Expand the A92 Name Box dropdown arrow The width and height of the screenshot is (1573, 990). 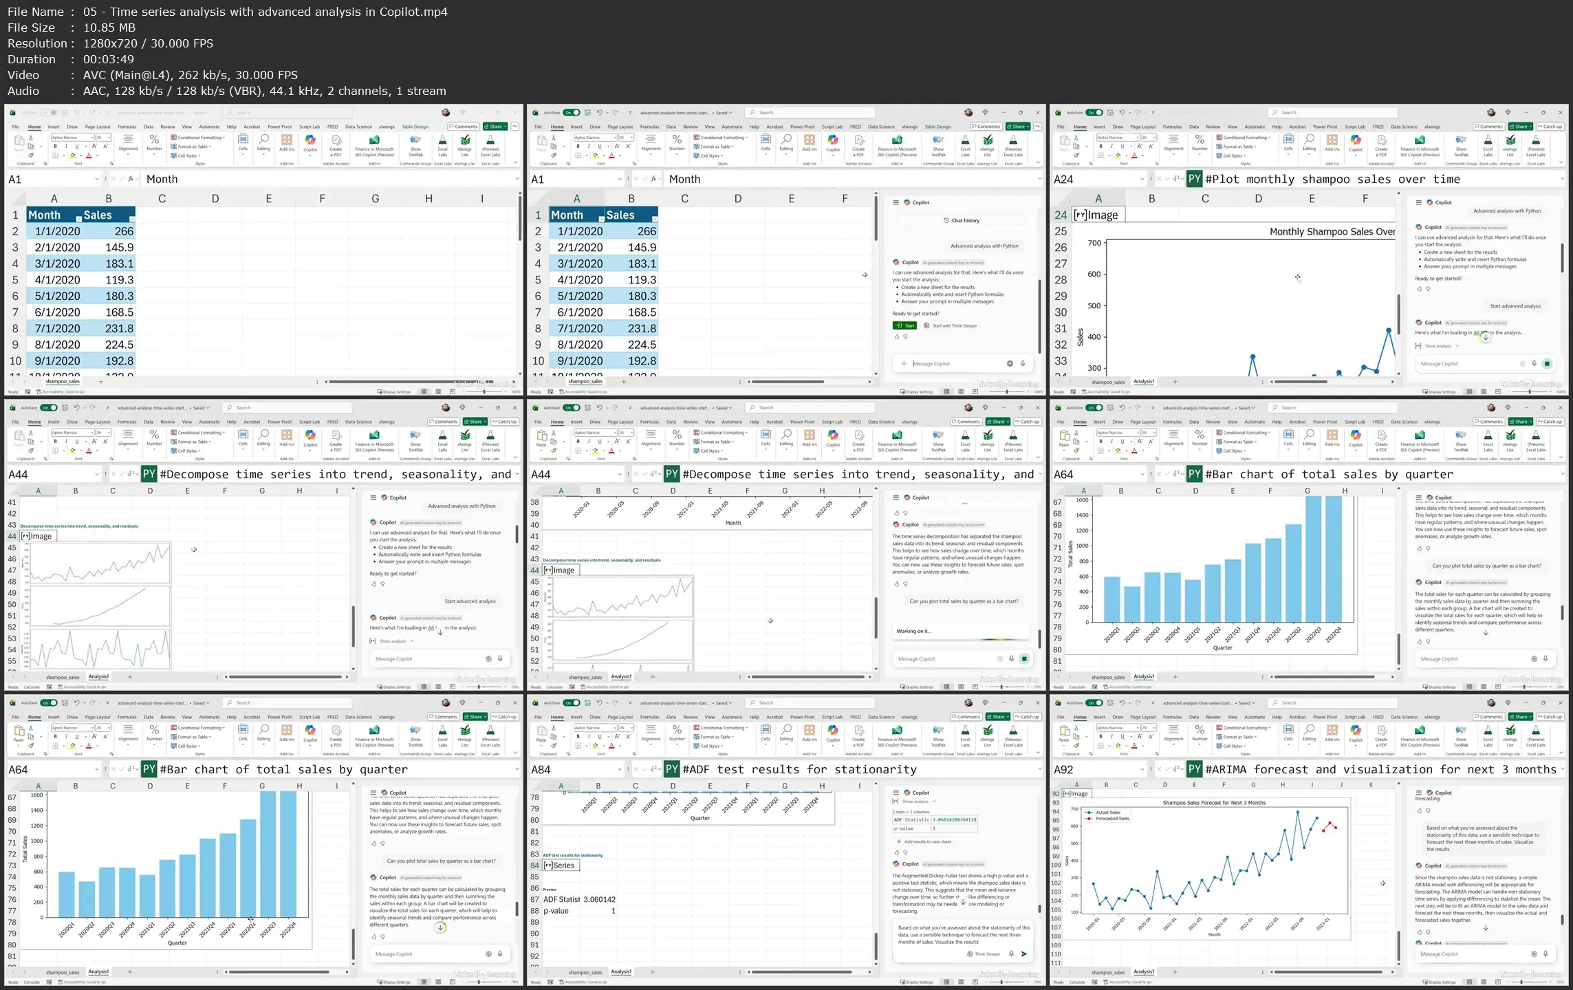[x=1142, y=770]
